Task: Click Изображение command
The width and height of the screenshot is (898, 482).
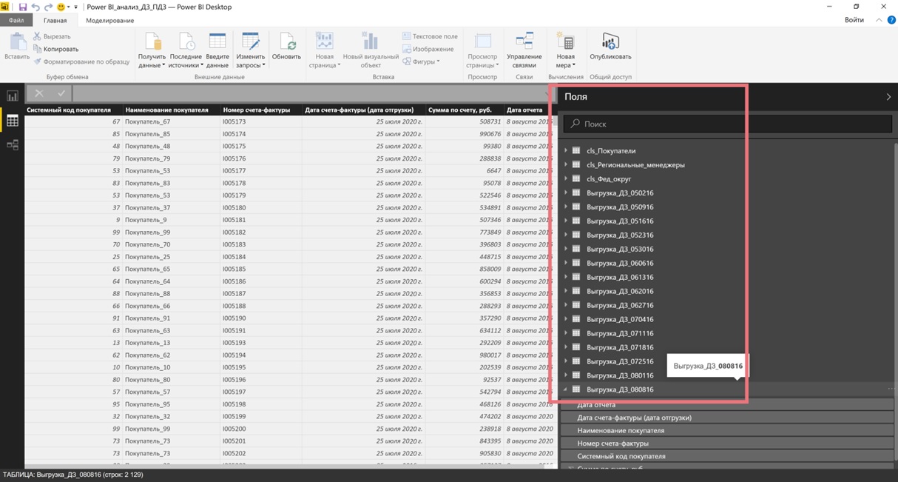Action: click(428, 49)
